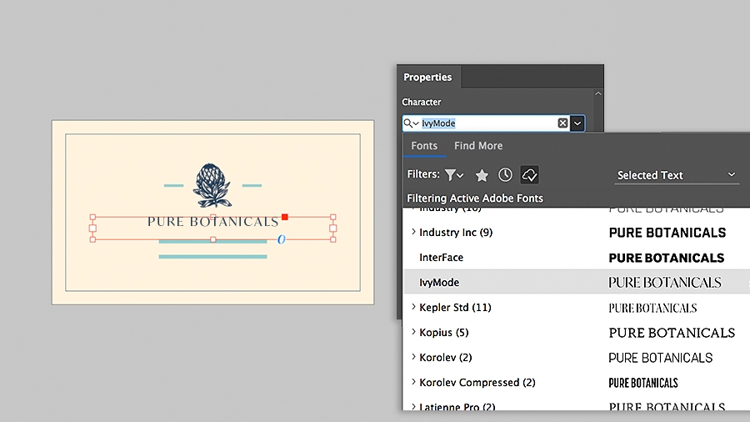The height and width of the screenshot is (422, 750).
Task: Click the protea flower logo graphic
Action: (212, 186)
